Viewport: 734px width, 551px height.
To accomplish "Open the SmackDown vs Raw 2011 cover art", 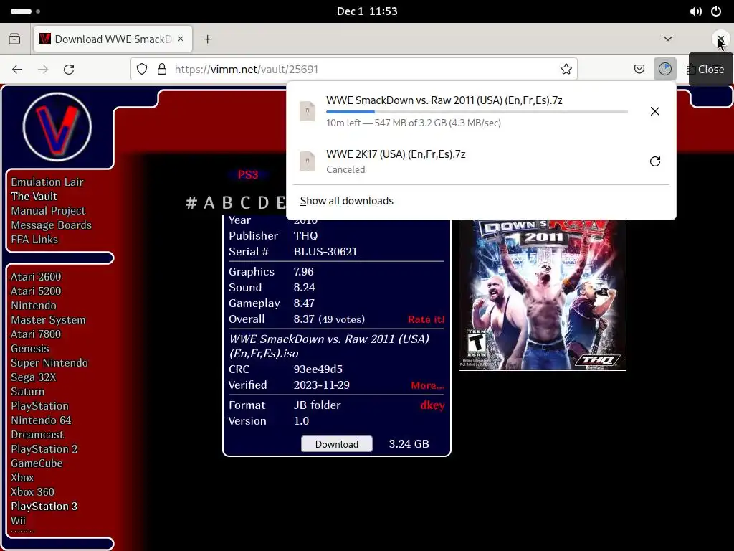I will (x=543, y=295).
